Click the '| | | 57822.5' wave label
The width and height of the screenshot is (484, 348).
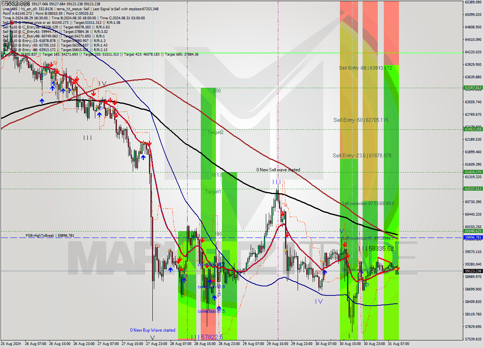click(x=207, y=337)
